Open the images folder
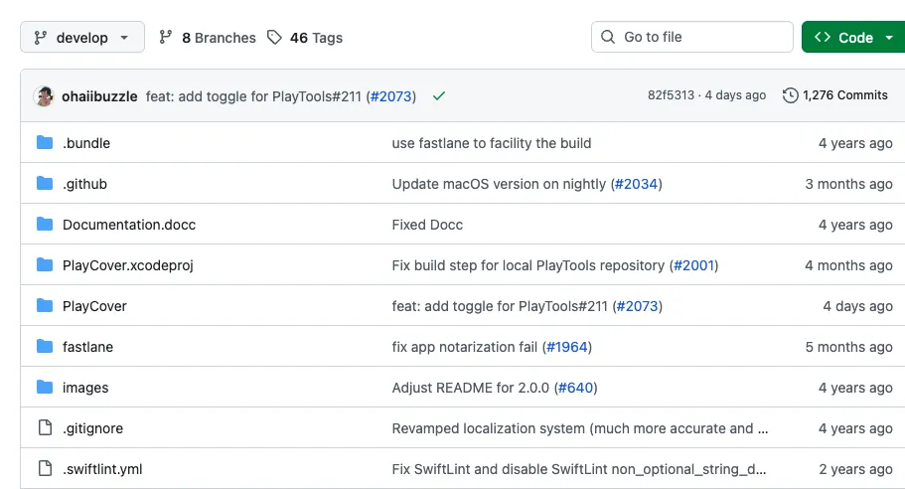The width and height of the screenshot is (905, 489). click(85, 388)
